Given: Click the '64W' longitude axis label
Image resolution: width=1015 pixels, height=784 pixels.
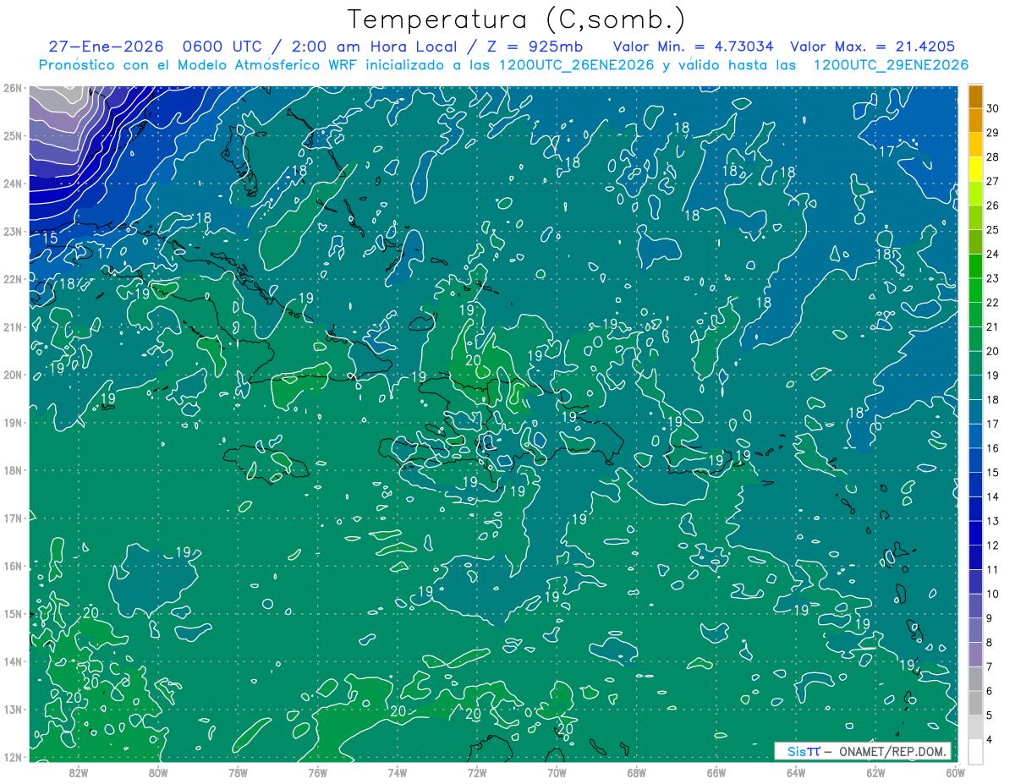Looking at the screenshot, I should pyautogui.click(x=796, y=774).
